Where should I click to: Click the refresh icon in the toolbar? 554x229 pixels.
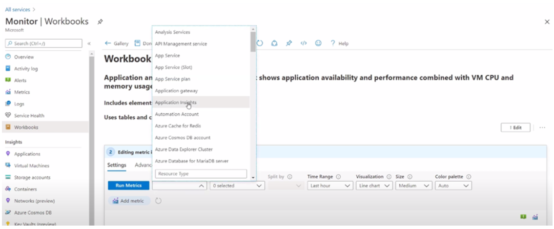(260, 43)
